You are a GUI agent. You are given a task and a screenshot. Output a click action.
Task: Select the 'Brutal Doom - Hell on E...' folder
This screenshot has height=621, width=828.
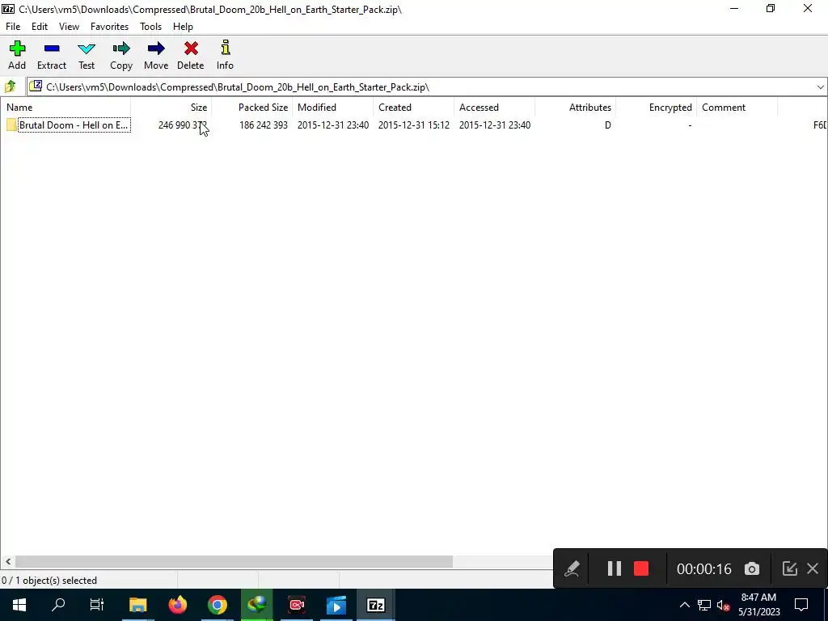coord(74,125)
